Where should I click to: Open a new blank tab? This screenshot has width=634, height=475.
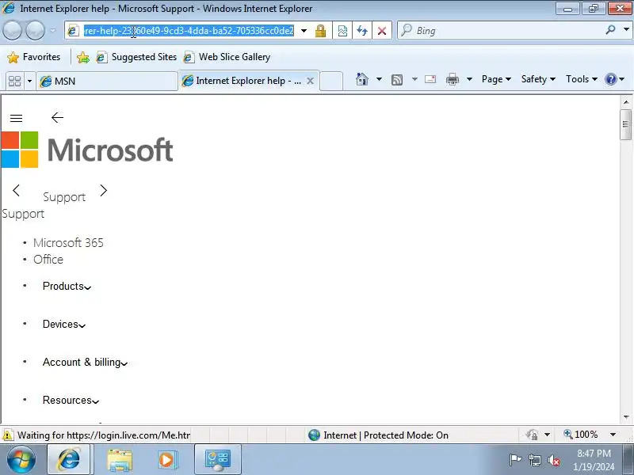(x=331, y=81)
